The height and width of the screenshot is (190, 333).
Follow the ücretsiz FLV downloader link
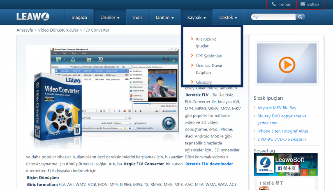click(x=209, y=164)
